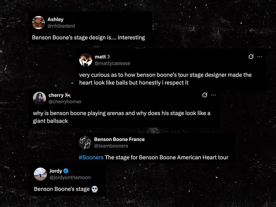The height and width of the screenshot is (207, 276).
Task: Visit the @nhlbedard handle
Action: 61,26
